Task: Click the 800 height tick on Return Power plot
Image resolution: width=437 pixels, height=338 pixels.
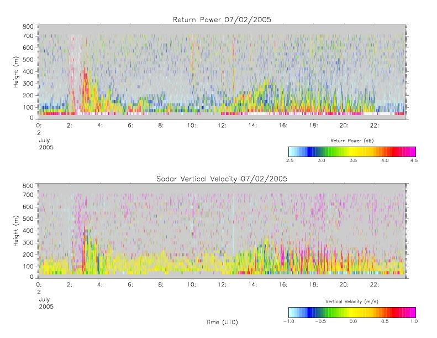Action: [28, 27]
